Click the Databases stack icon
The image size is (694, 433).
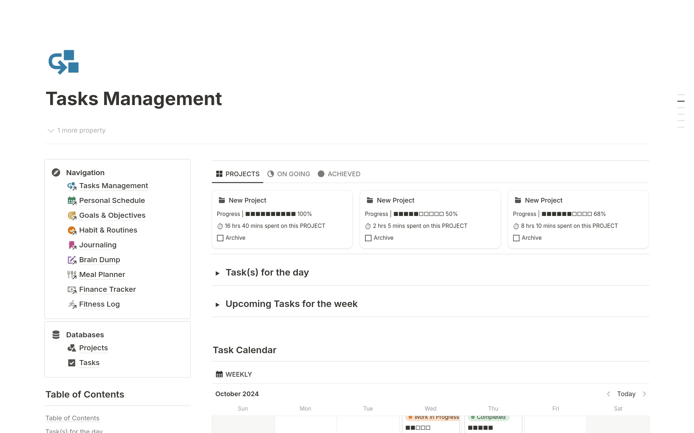56,335
